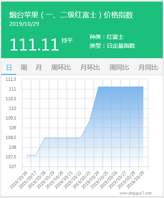Click the 种类：红富士 label
Screen dimensions: 164x198
(x=107, y=37)
